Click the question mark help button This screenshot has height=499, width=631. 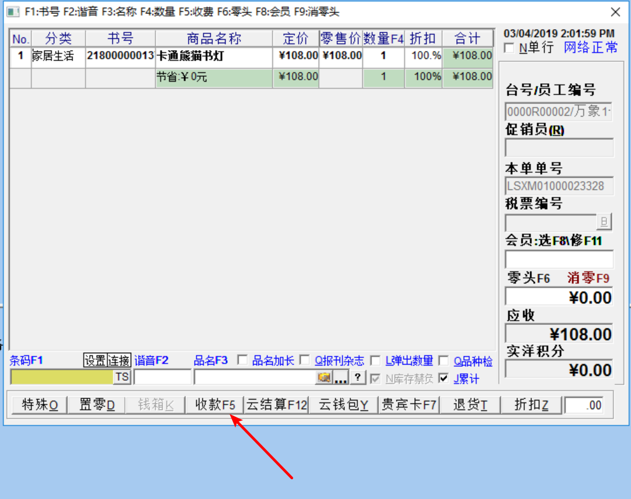tap(358, 377)
